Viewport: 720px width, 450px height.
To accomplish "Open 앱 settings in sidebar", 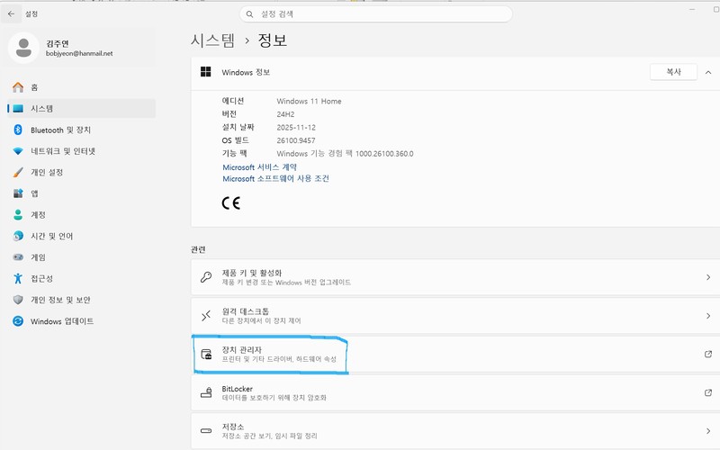I will [81, 193].
